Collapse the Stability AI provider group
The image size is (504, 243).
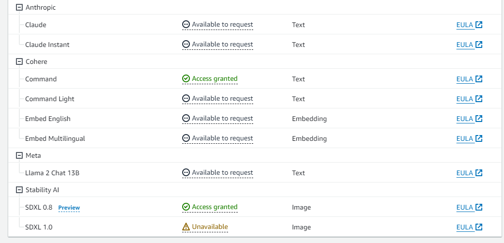pos(19,190)
